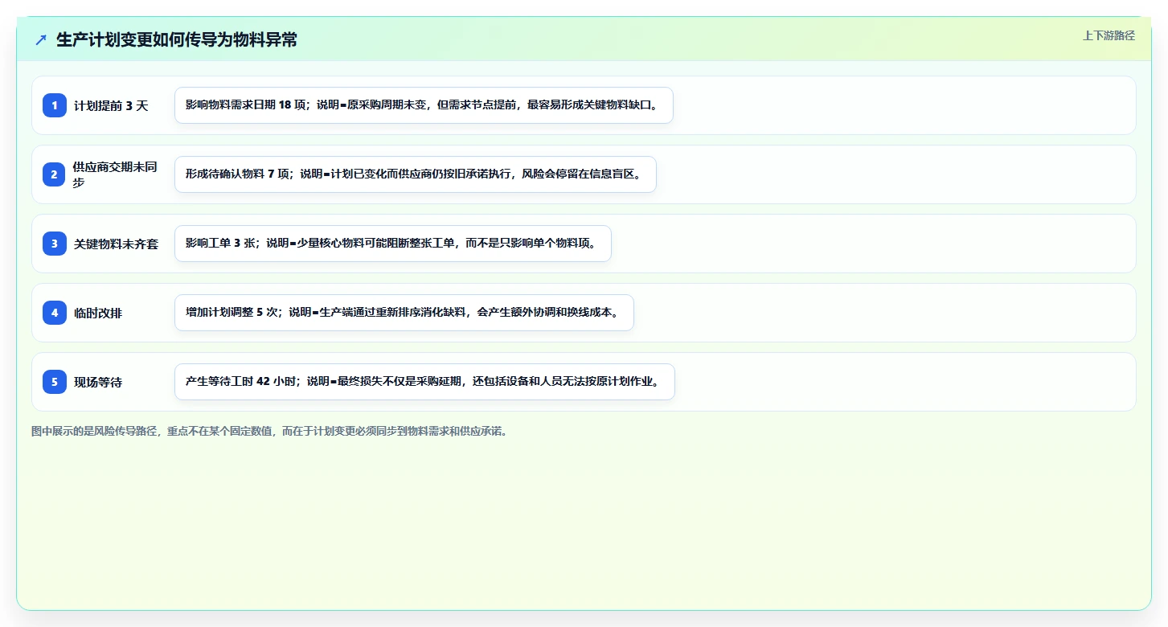Viewport: 1168px width, 627px height.
Task: Click the description box 影响物料需求日期 18 项
Action: 424,105
